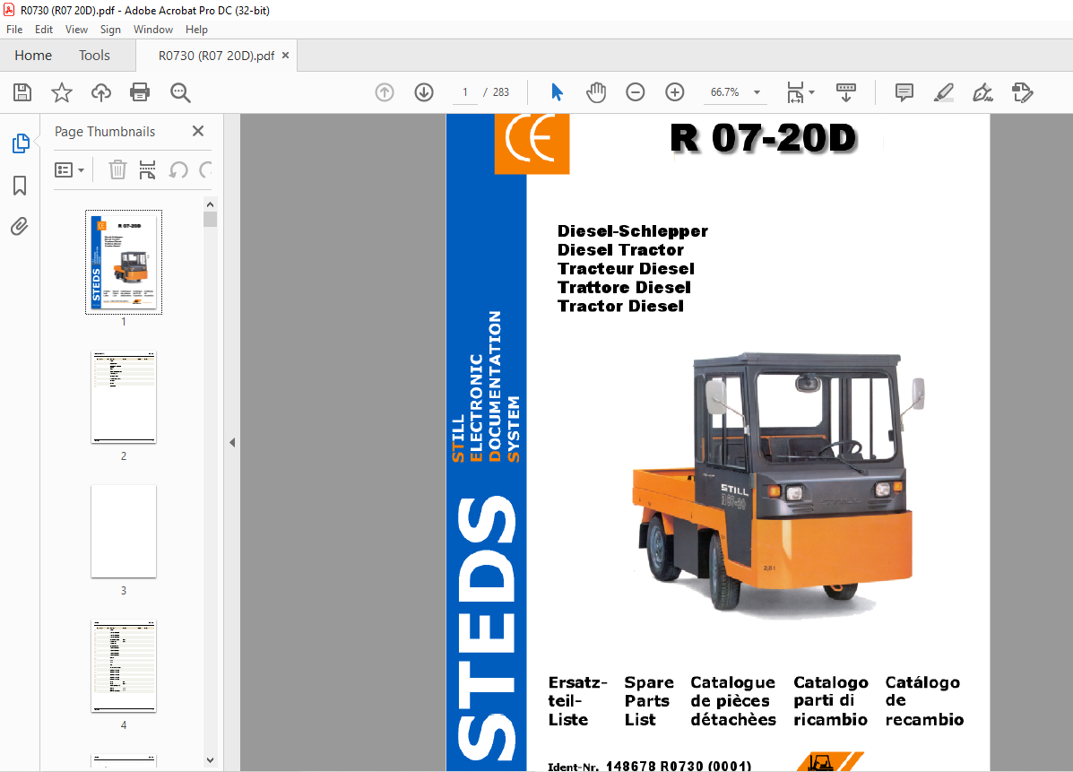Open the Sign menu

click(110, 30)
